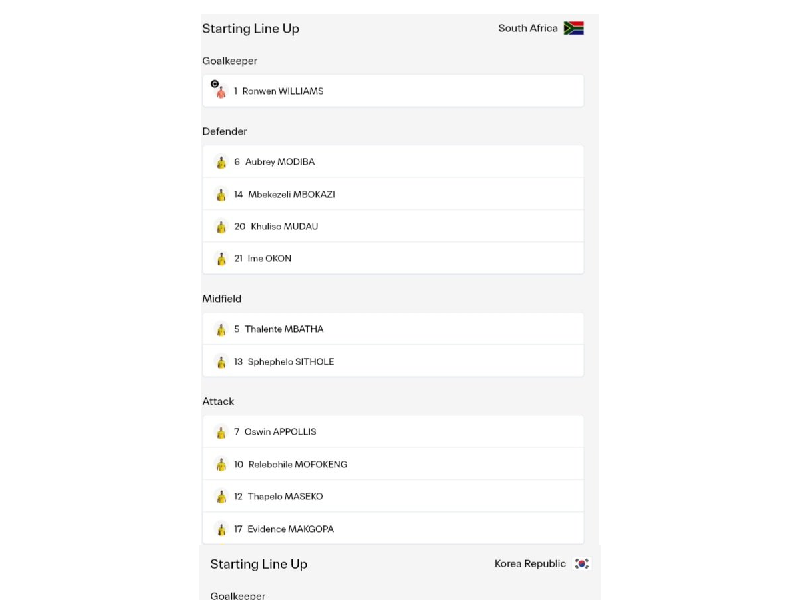The height and width of the screenshot is (600, 800).
Task: Click the jersey icon beside Thapelo MASEKO
Action: 221,497
